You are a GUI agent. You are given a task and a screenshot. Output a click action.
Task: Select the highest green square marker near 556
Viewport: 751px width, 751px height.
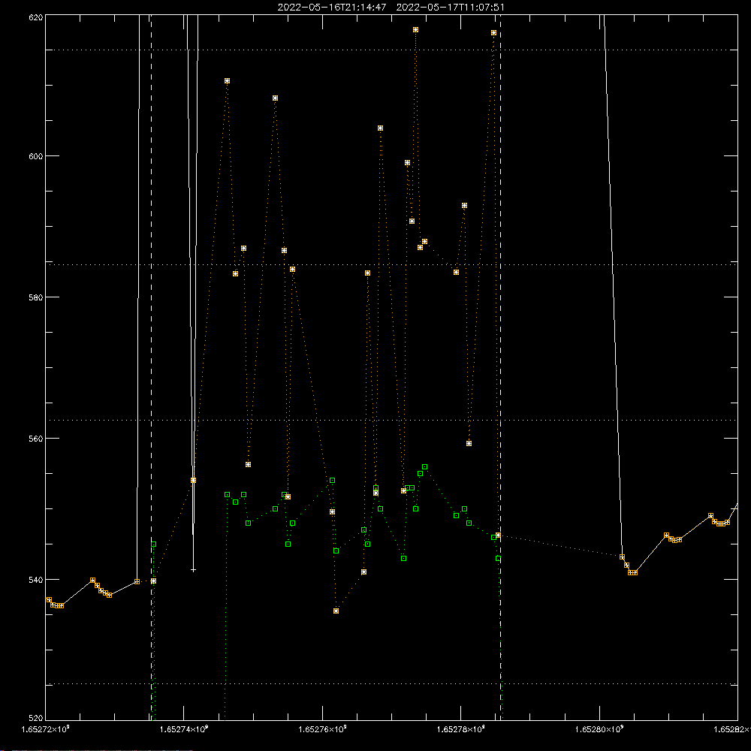tap(425, 467)
